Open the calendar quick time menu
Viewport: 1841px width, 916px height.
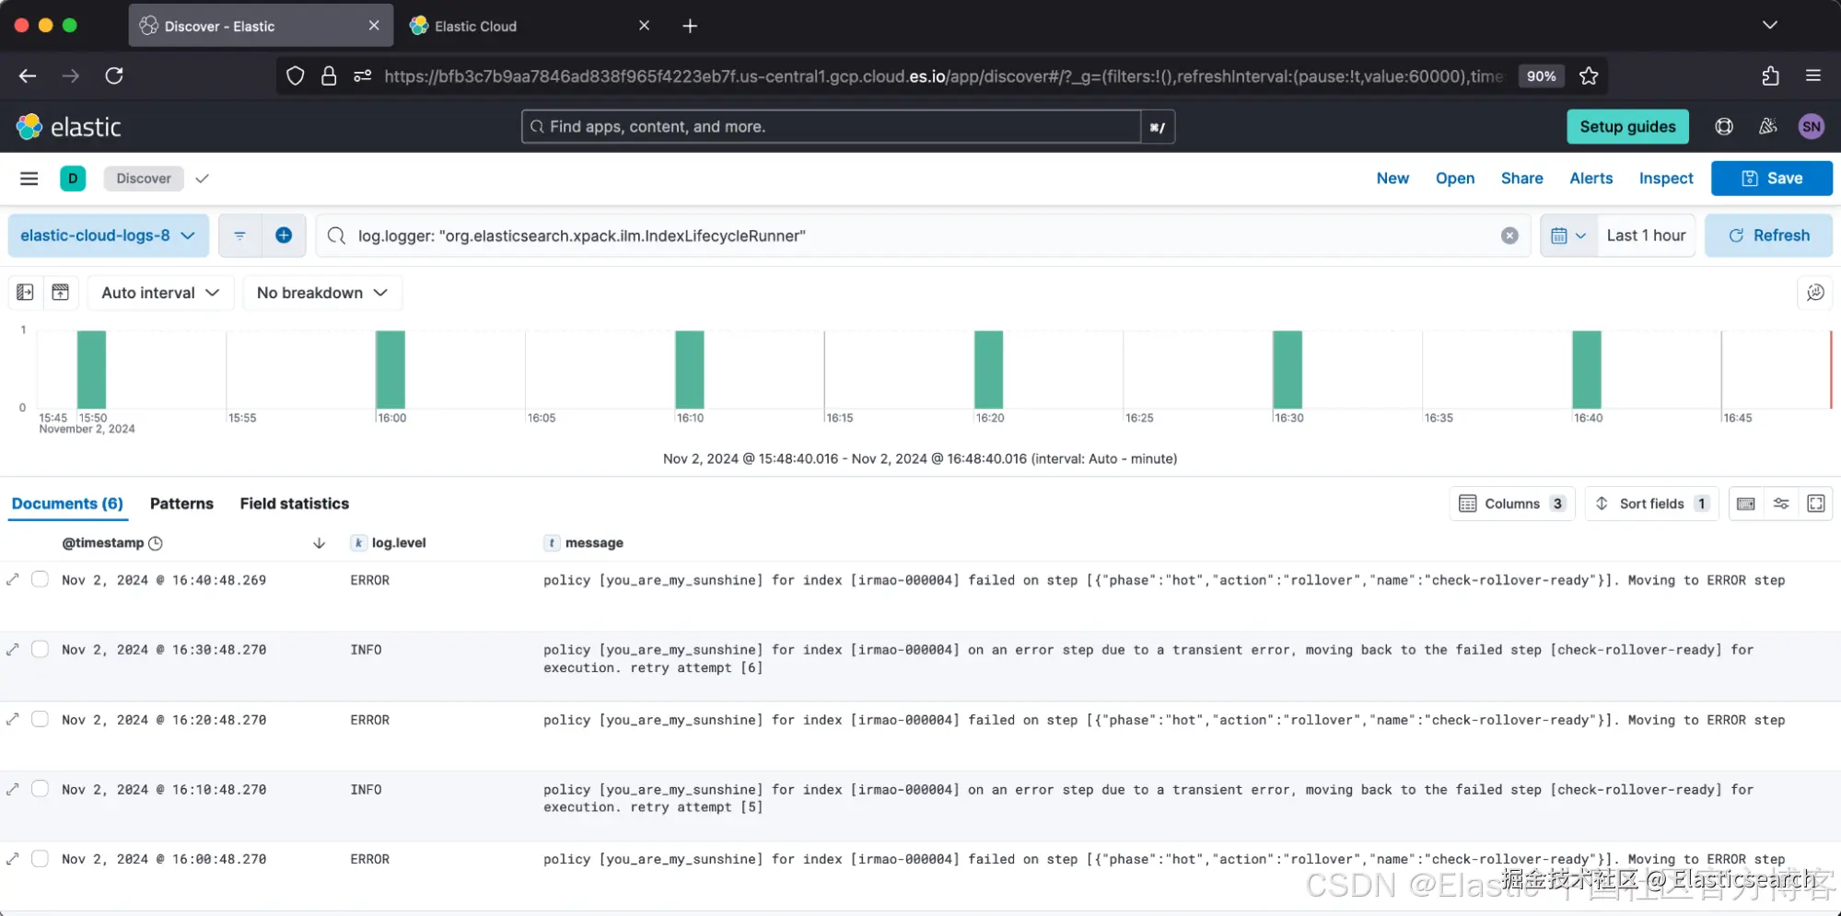pyautogui.click(x=1567, y=236)
